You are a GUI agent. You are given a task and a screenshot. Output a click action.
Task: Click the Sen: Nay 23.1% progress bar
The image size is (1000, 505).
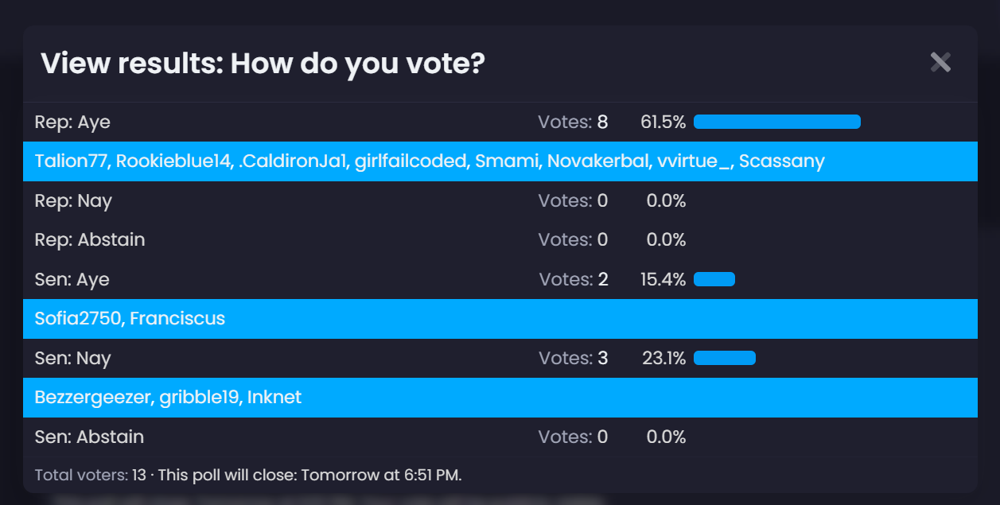click(x=724, y=359)
